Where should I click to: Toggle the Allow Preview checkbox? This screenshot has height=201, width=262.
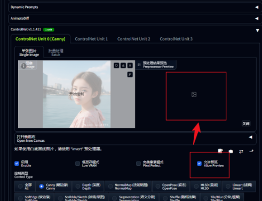click(199, 164)
